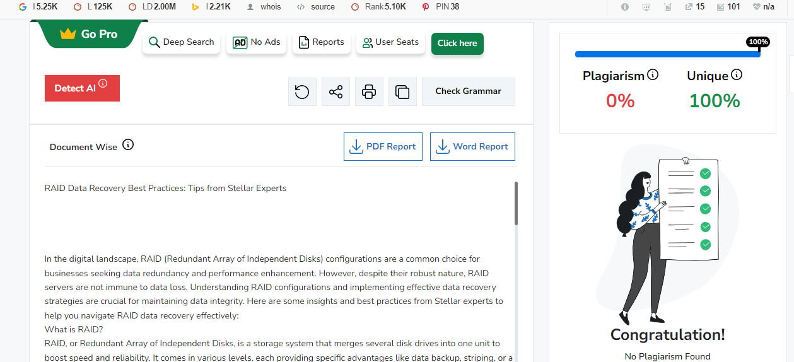Screen dimensions: 794x362
Task: Open the Google index count in SEO bar
Action: pyautogui.click(x=23, y=7)
